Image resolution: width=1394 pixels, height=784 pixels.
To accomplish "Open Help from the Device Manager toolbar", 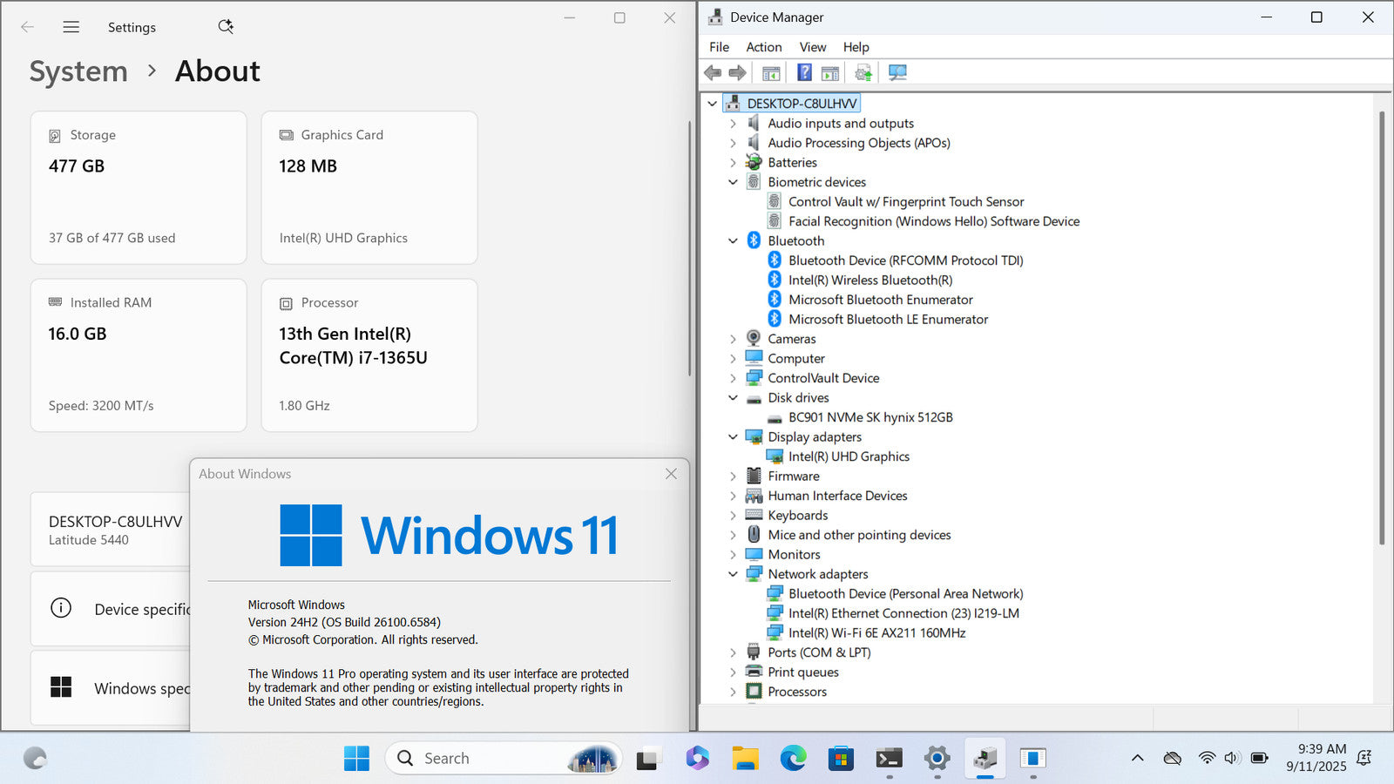I will [x=804, y=73].
